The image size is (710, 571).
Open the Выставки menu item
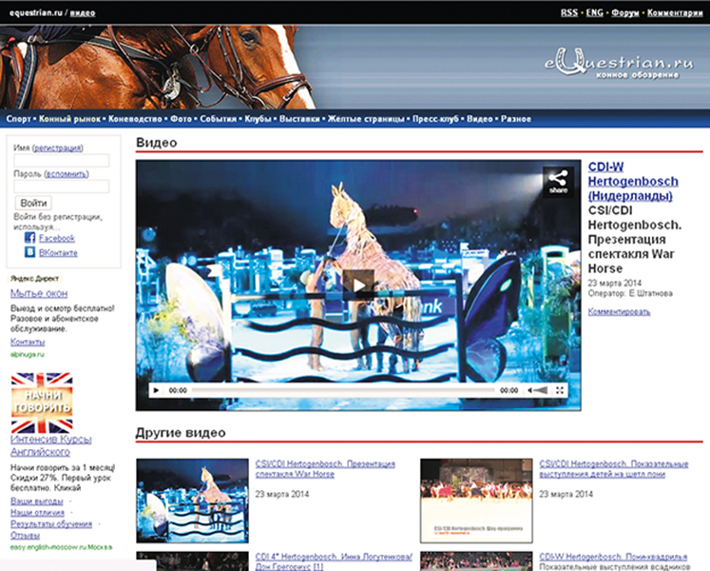[x=299, y=119]
